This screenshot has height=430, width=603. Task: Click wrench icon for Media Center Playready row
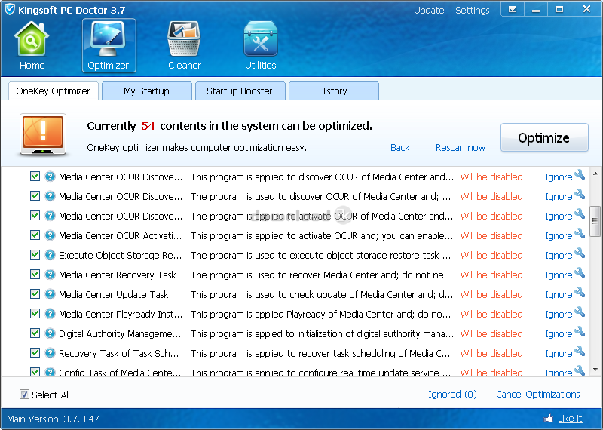coord(580,312)
